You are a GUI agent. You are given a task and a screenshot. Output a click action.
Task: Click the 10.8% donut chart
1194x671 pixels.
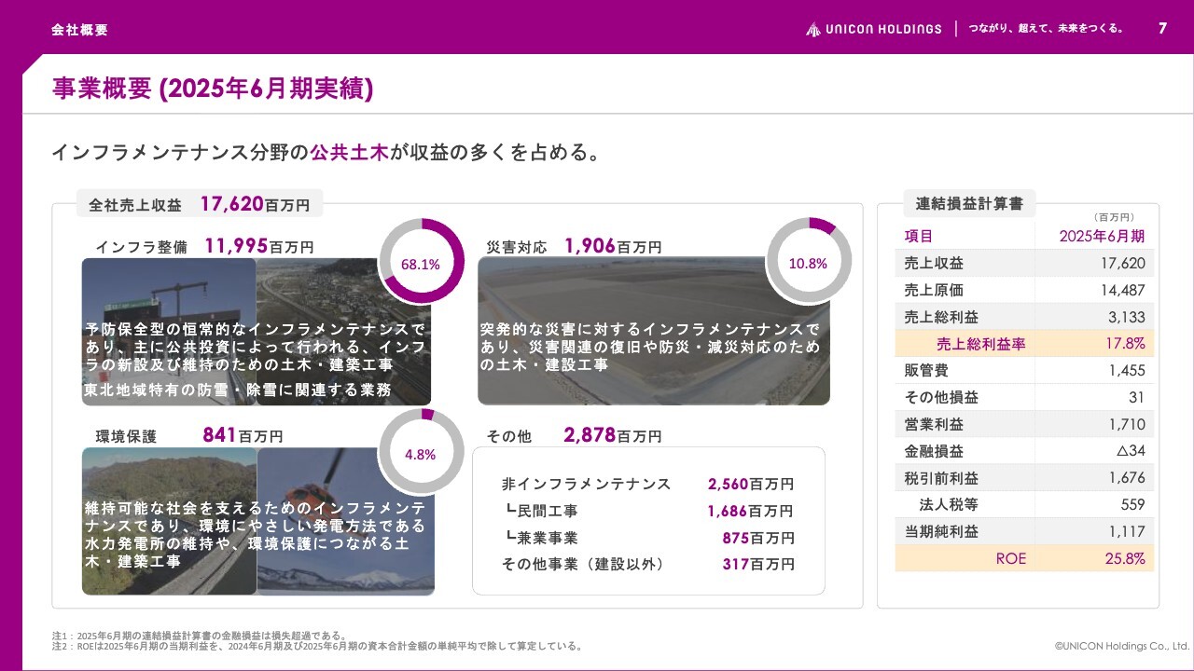(x=808, y=261)
